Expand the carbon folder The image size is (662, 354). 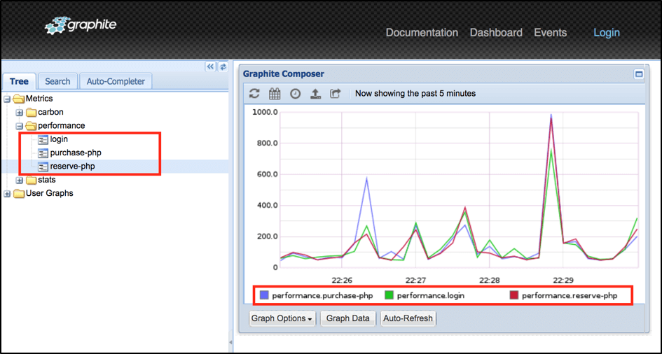click(19, 113)
